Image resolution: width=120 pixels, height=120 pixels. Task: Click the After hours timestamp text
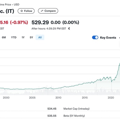pyautogui.click(x=49, y=28)
